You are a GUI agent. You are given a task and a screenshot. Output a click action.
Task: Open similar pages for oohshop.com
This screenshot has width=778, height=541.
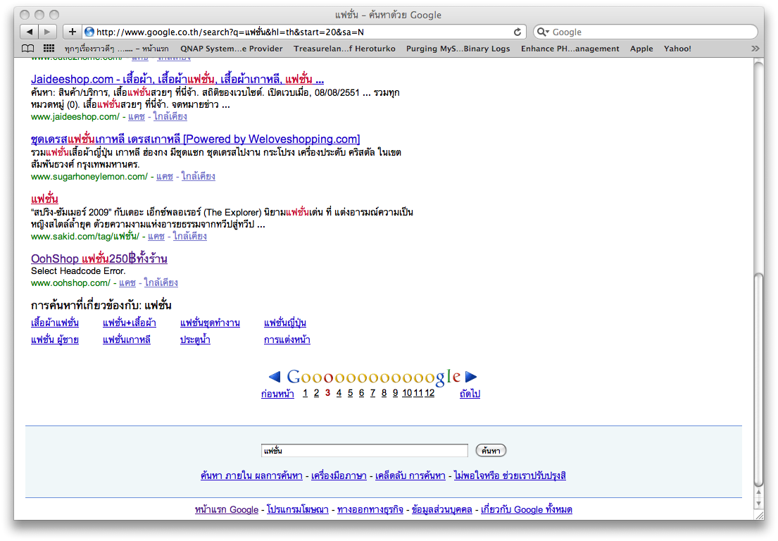pos(161,283)
